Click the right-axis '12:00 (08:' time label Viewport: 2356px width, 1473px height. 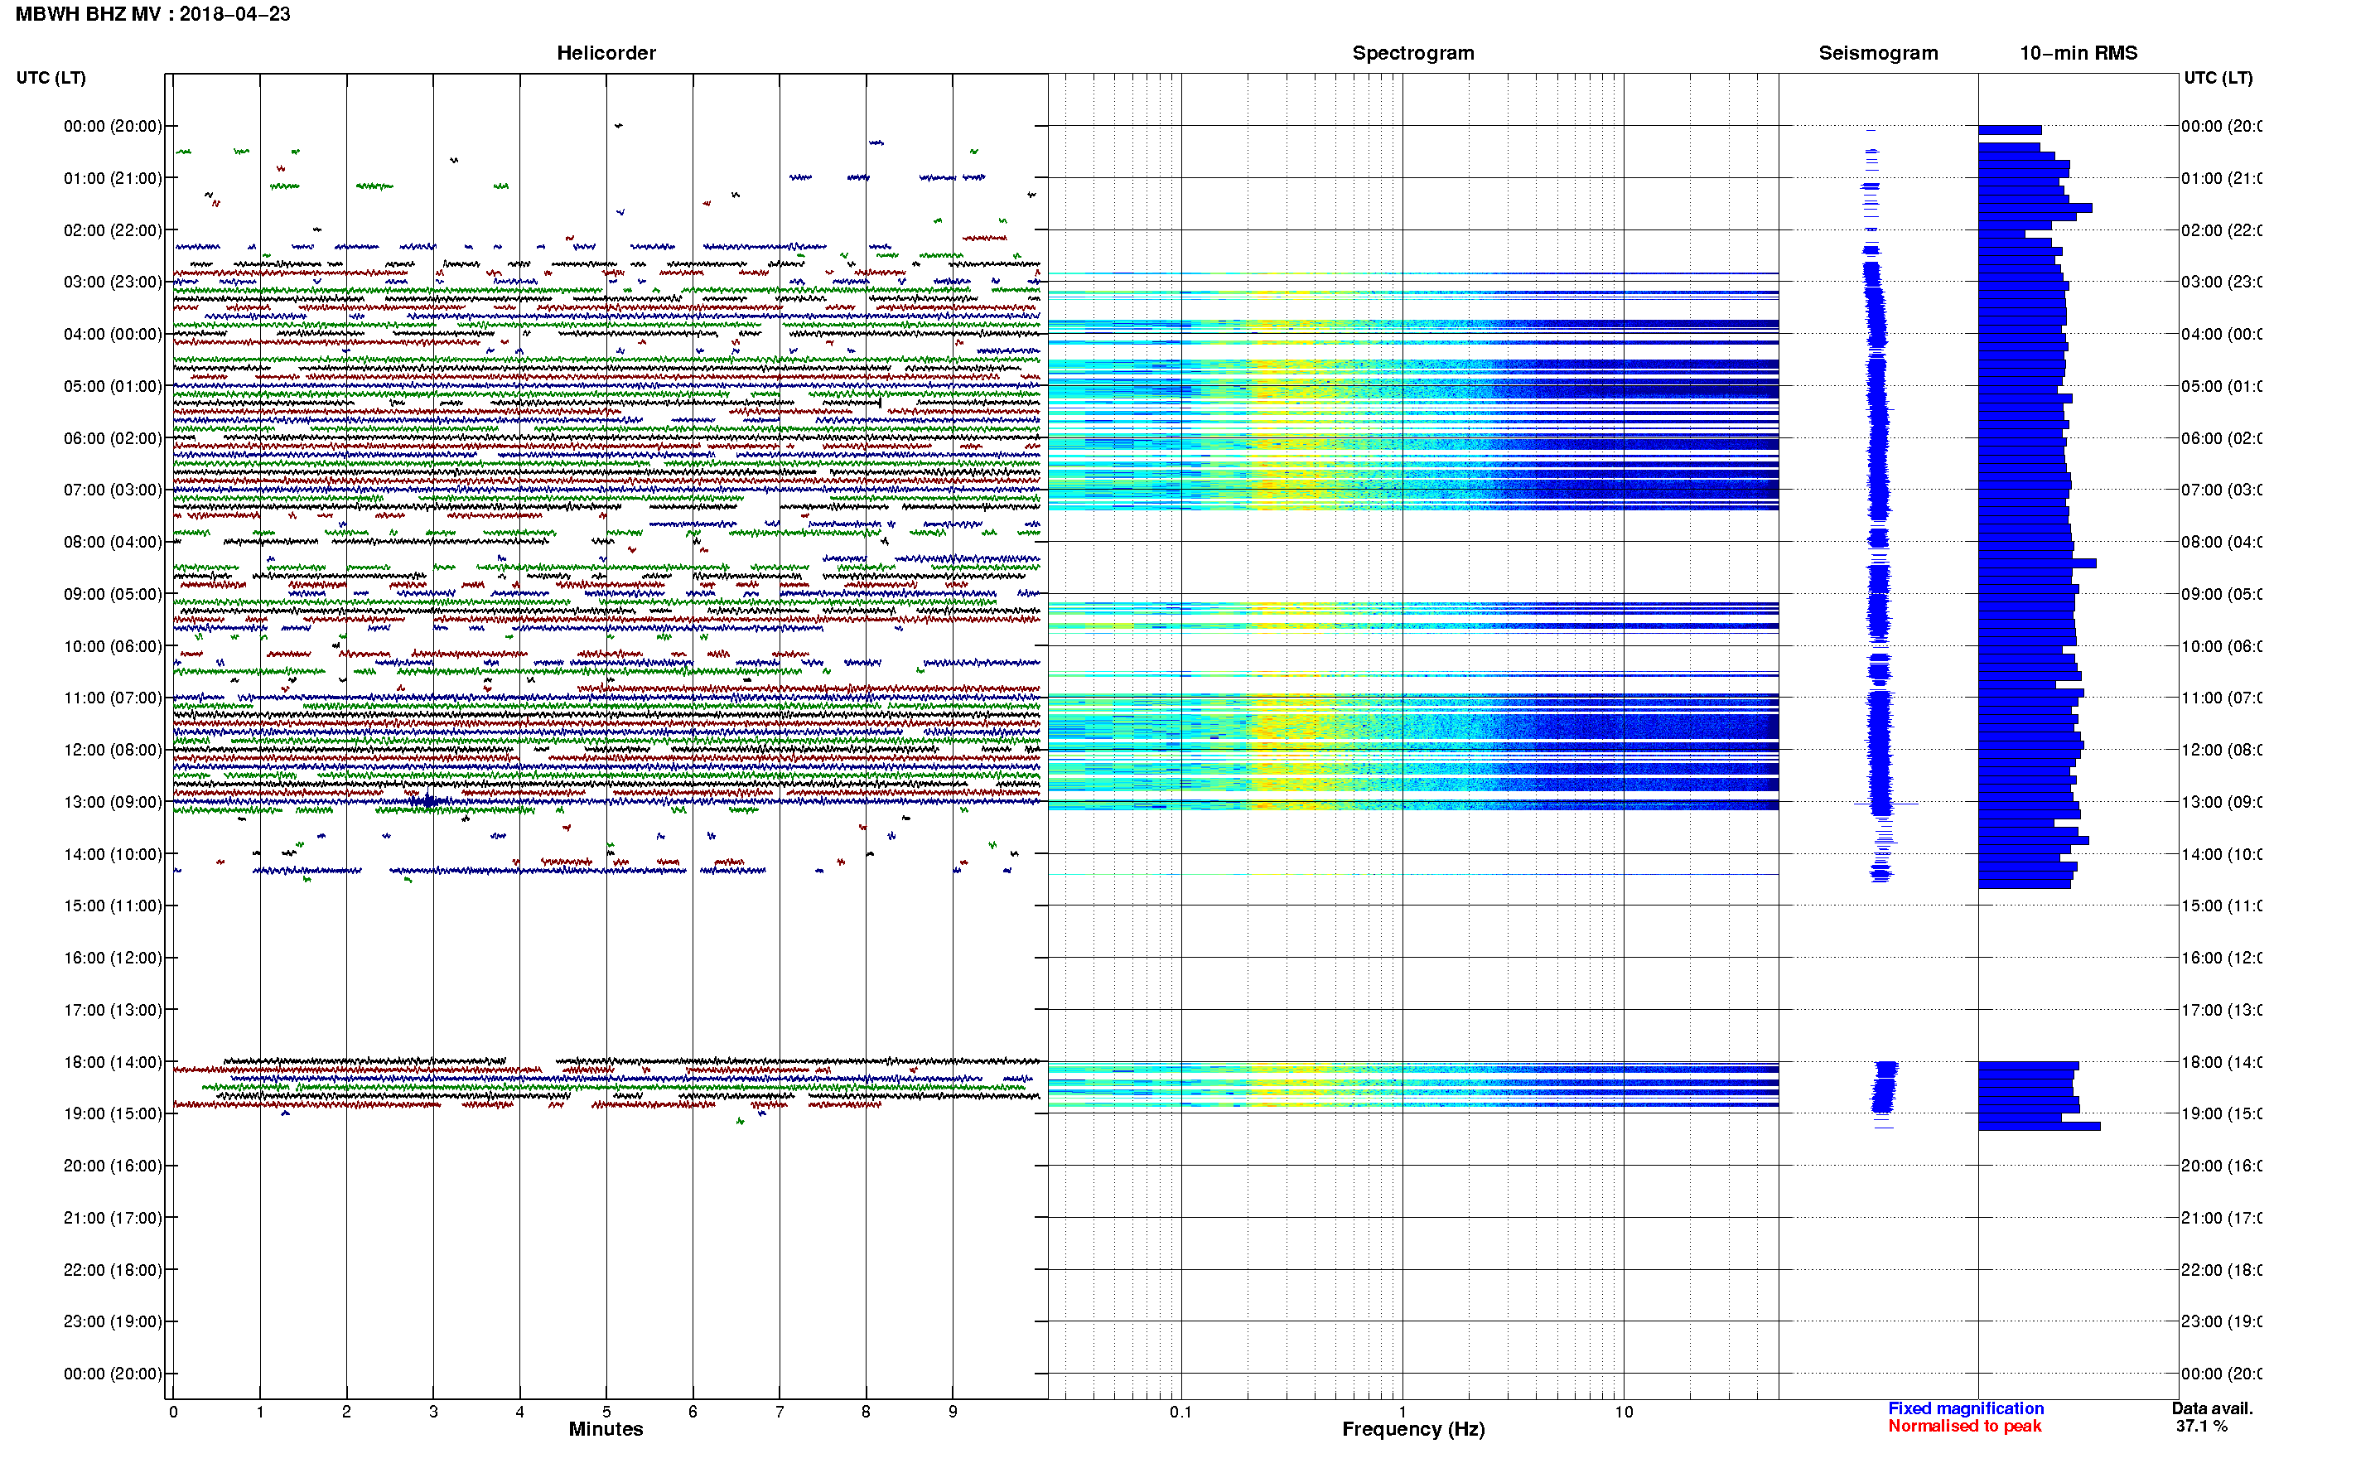point(2221,749)
